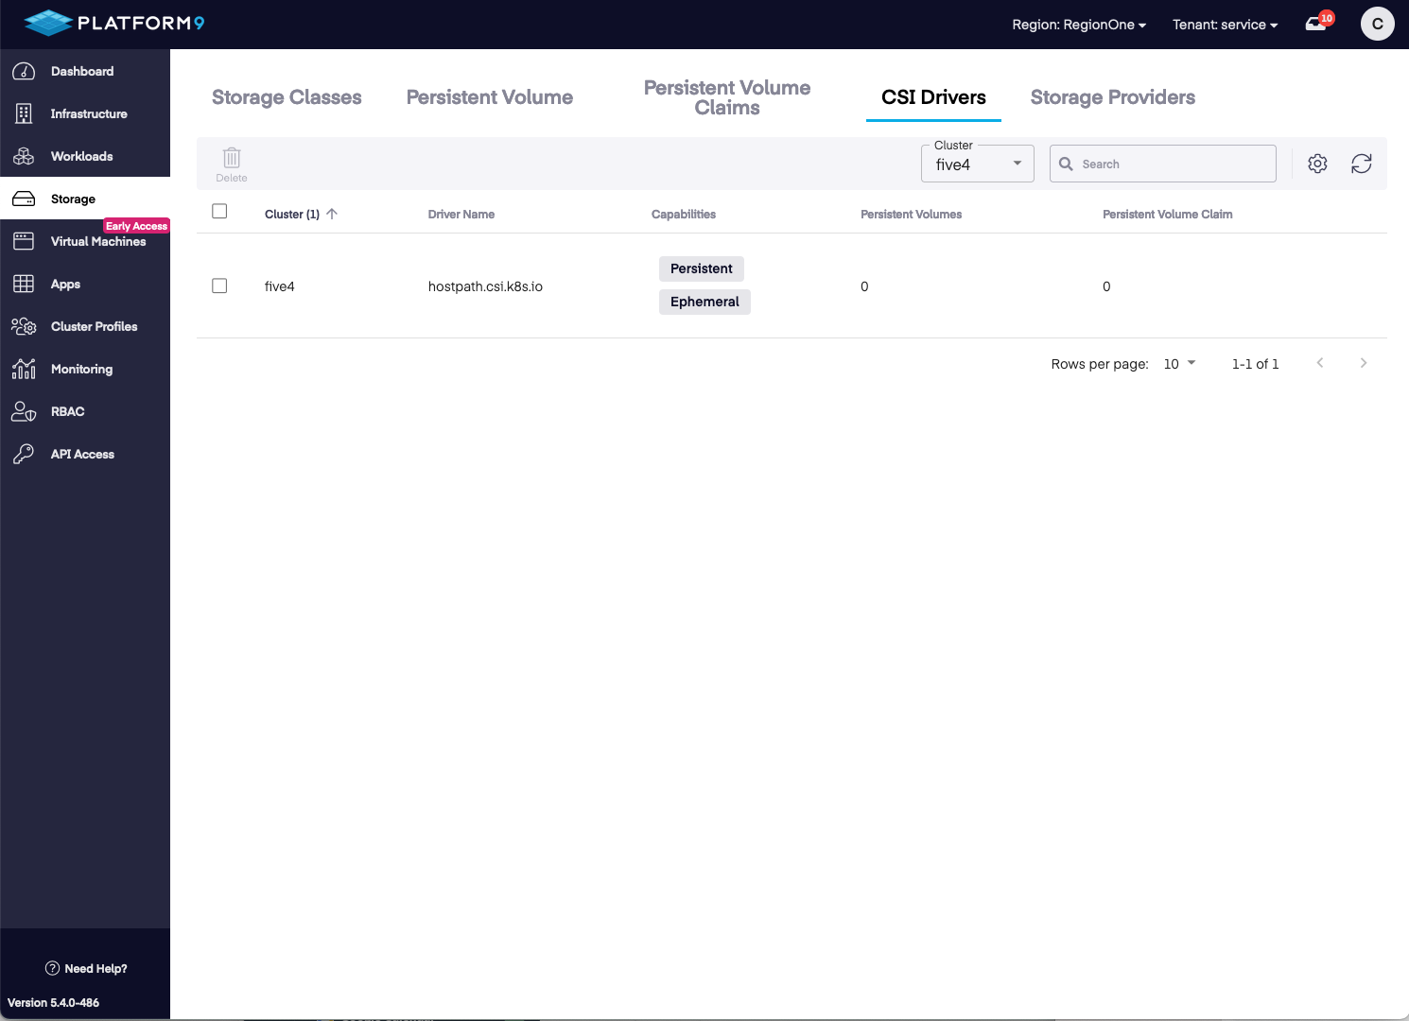The width and height of the screenshot is (1409, 1021).
Task: Open the user avatar menu
Action: (1377, 24)
